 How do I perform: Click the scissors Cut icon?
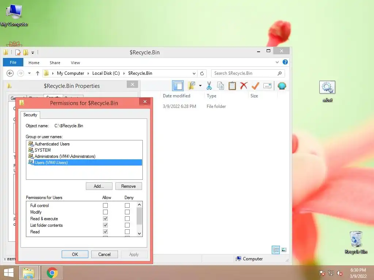209,86
